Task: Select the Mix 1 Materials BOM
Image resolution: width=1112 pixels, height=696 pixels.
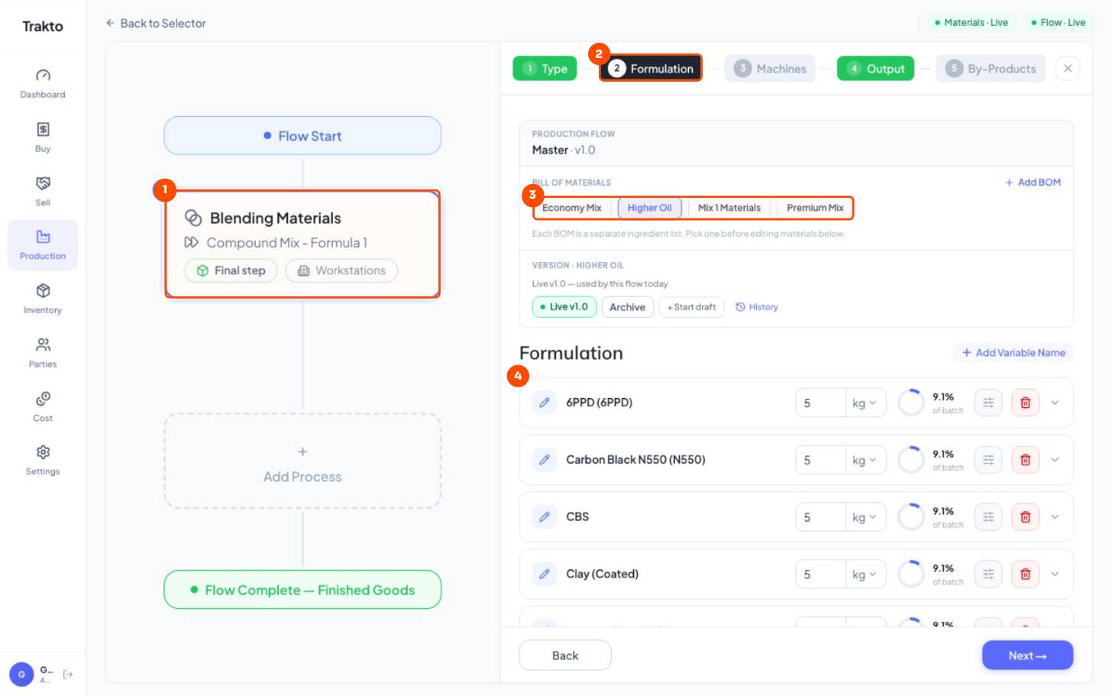Action: pos(729,208)
